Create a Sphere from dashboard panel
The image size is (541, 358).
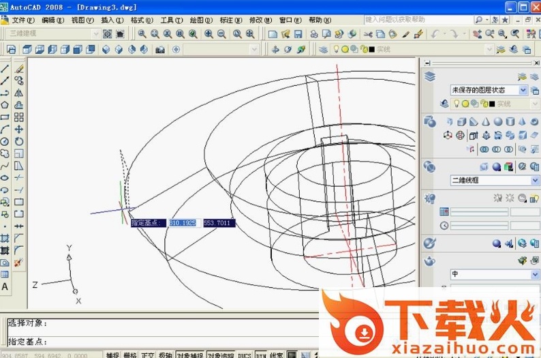[x=498, y=121]
